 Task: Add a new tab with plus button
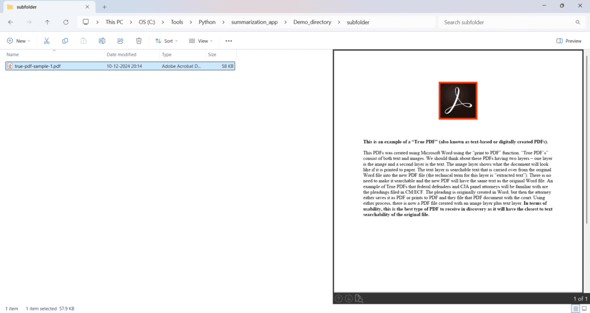tap(105, 7)
